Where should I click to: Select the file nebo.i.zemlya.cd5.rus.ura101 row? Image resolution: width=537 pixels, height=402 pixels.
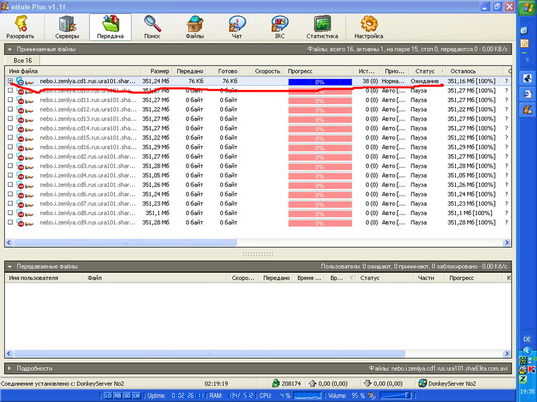(257, 185)
